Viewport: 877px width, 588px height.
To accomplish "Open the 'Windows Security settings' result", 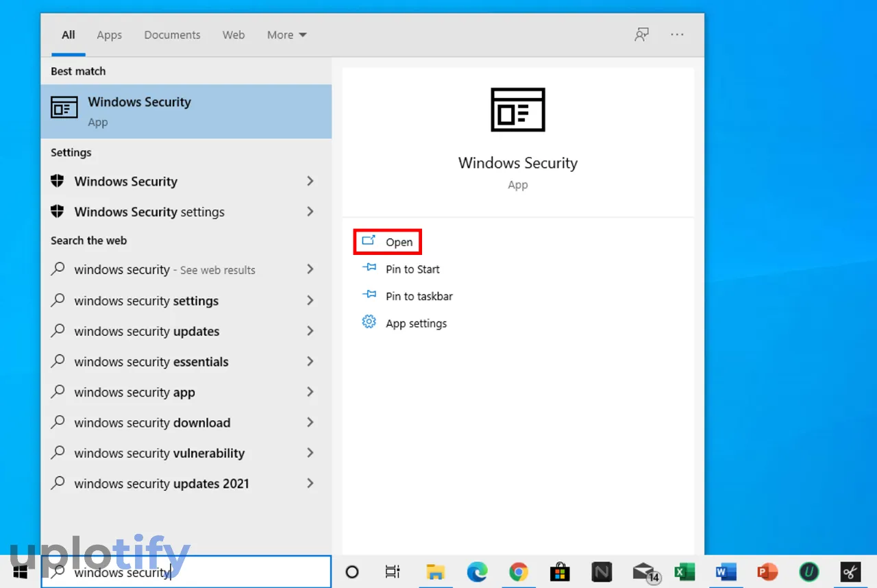I will point(186,212).
